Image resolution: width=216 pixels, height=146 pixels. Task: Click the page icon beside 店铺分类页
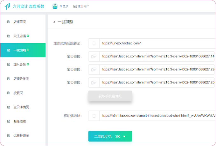coord(9,79)
